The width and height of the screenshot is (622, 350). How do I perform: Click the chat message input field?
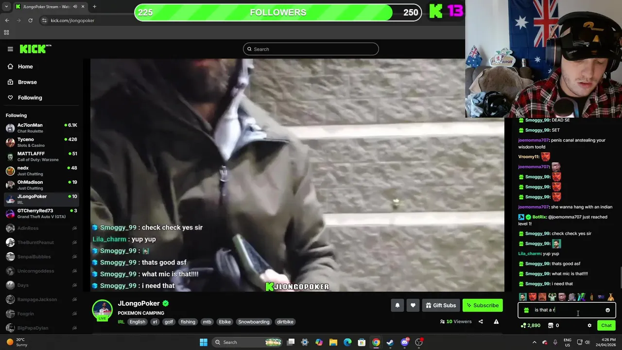pyautogui.click(x=567, y=310)
